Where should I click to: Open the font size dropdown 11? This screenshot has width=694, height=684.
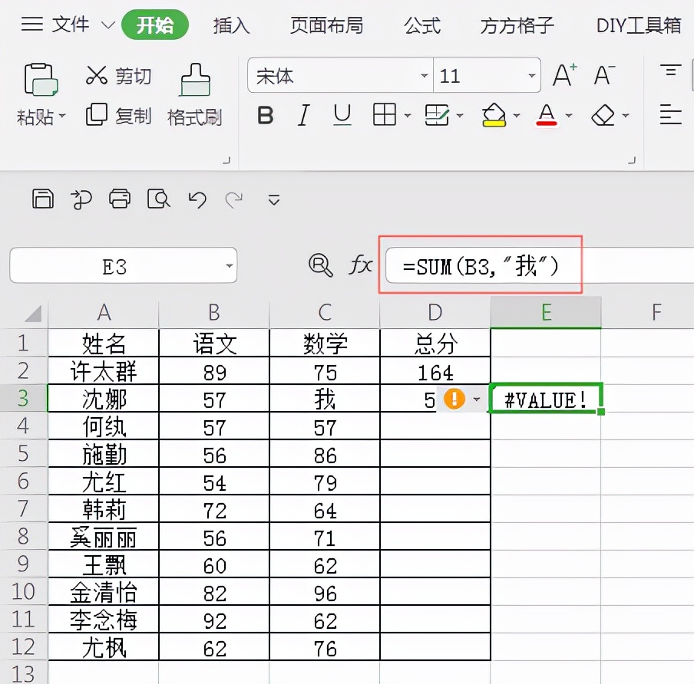[533, 76]
